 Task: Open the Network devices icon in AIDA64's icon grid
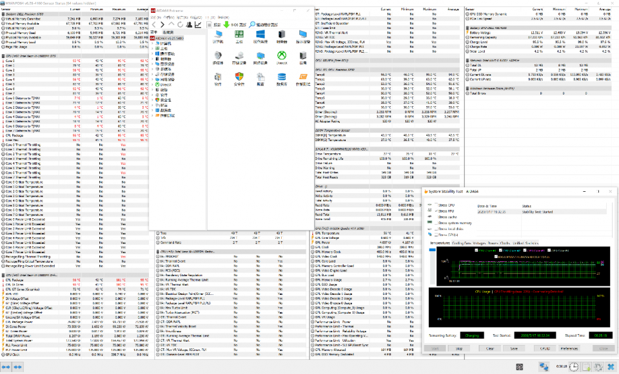(260, 55)
